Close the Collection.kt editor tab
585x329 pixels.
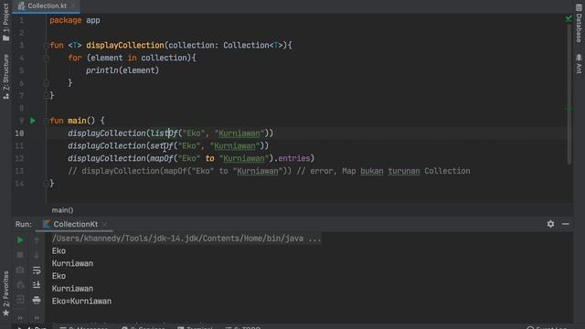(x=73, y=6)
